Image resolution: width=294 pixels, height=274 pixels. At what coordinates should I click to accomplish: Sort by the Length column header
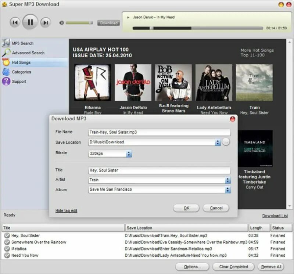coord(259,228)
